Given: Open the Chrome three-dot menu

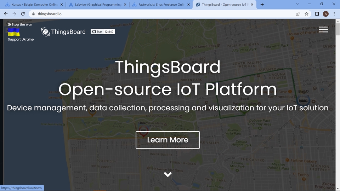Looking at the screenshot, I should (x=334, y=14).
